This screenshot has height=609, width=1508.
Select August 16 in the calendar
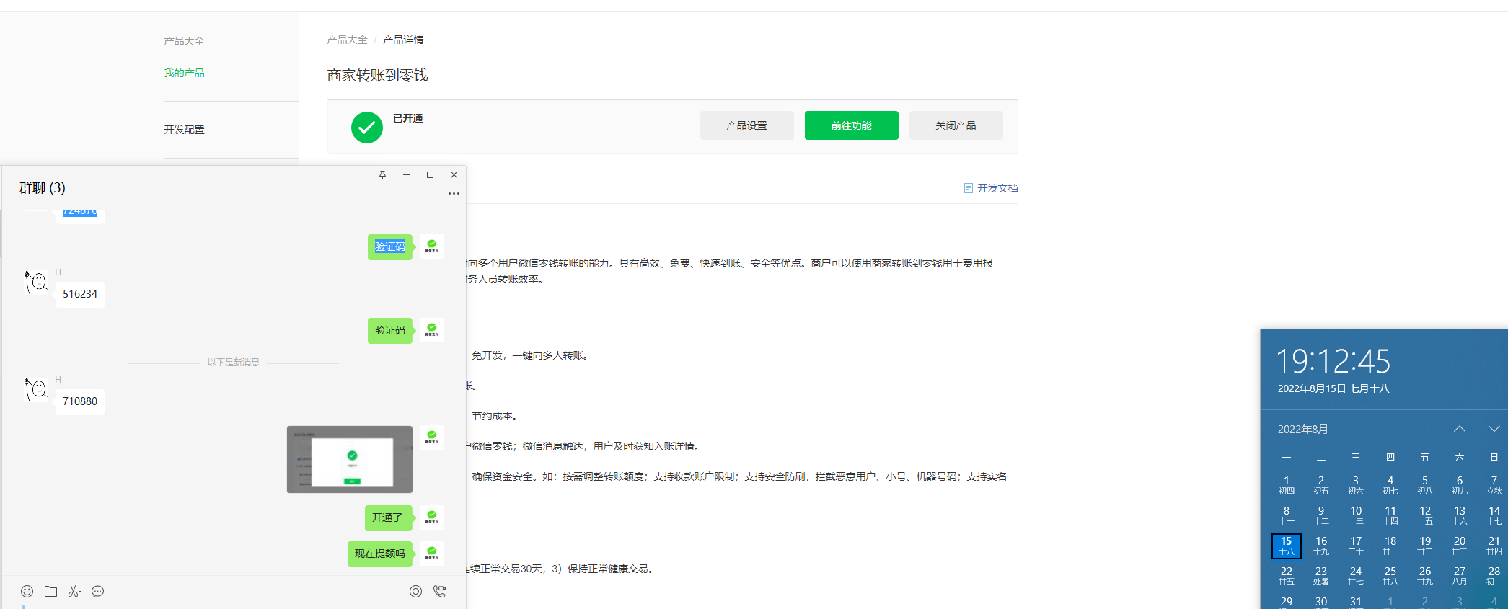point(1320,546)
